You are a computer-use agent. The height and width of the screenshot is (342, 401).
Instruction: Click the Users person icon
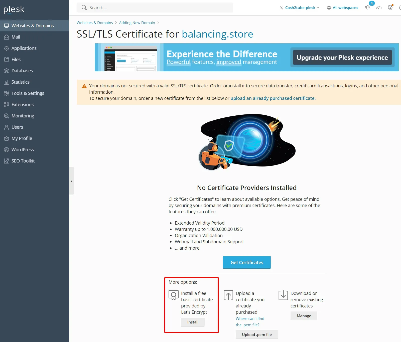pos(7,127)
